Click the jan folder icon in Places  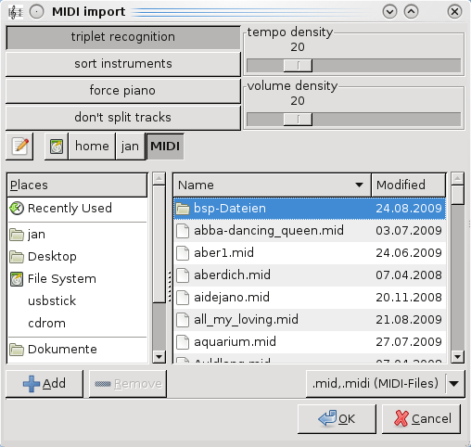(17, 235)
